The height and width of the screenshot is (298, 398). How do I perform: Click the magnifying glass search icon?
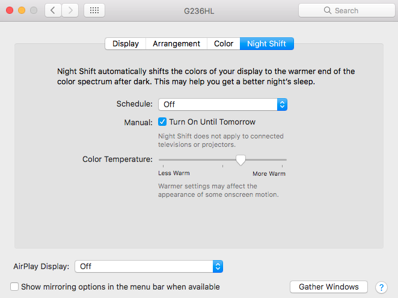point(328,10)
